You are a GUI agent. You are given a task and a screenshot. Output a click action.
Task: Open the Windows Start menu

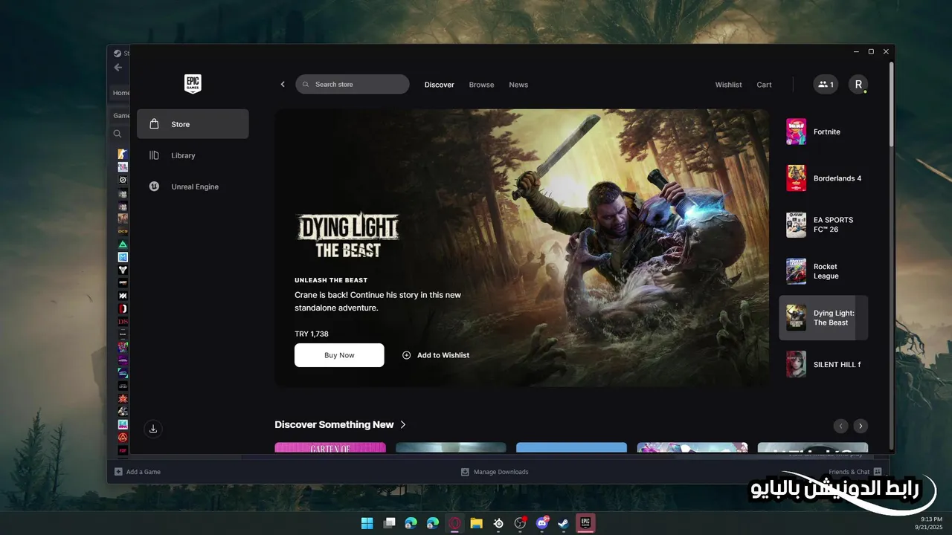tap(367, 523)
